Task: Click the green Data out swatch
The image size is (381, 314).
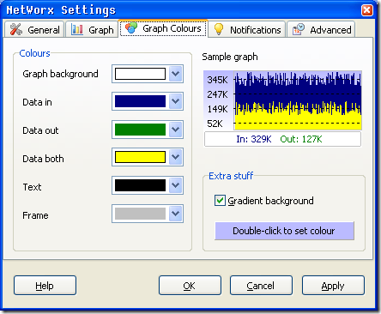Action: coord(140,130)
